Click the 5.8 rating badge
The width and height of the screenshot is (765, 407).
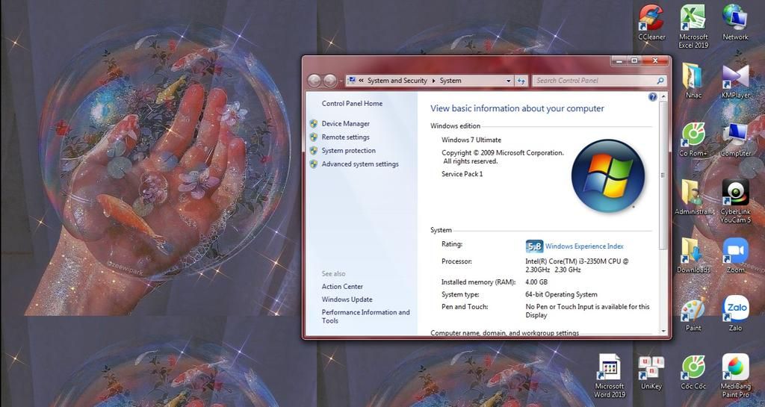click(534, 246)
